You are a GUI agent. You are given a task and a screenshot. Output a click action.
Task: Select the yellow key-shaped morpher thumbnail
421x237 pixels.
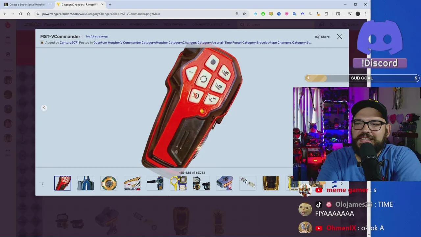[178, 183]
